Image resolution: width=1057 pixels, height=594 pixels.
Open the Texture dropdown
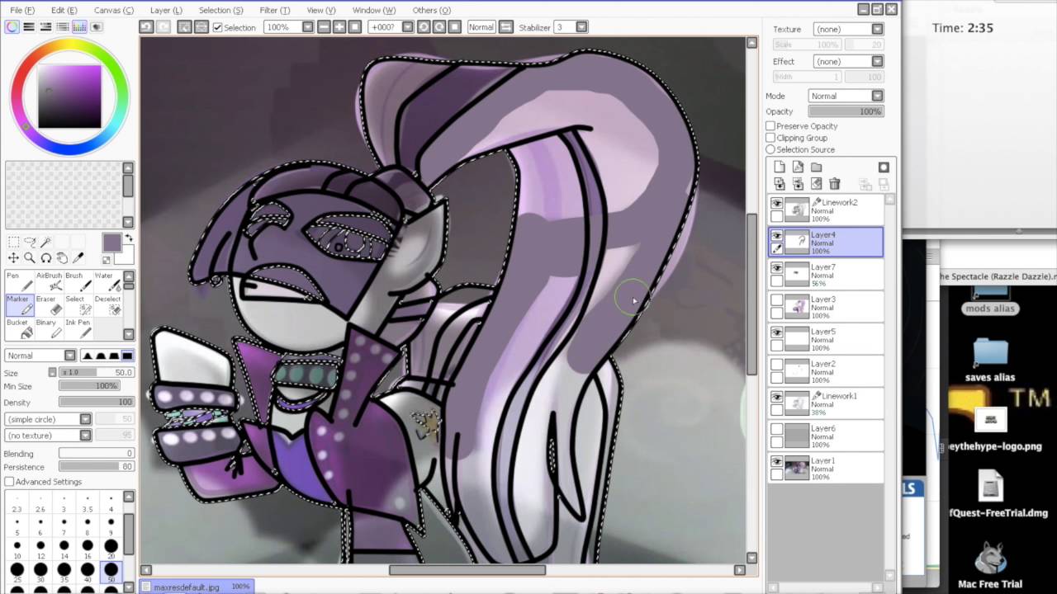[x=848, y=29]
